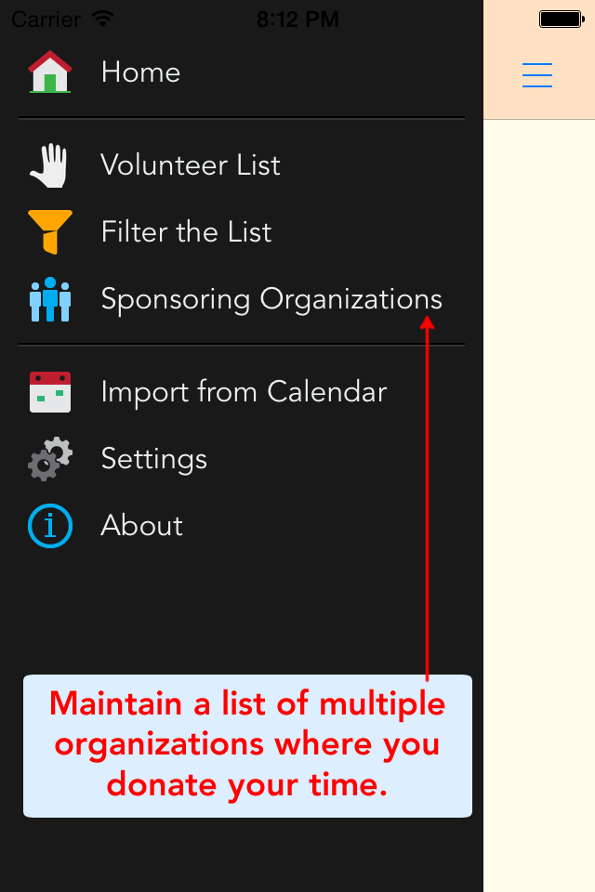Tap the 8:12 PM clock
Viewport: 595px width, 892px height.
tap(297, 19)
